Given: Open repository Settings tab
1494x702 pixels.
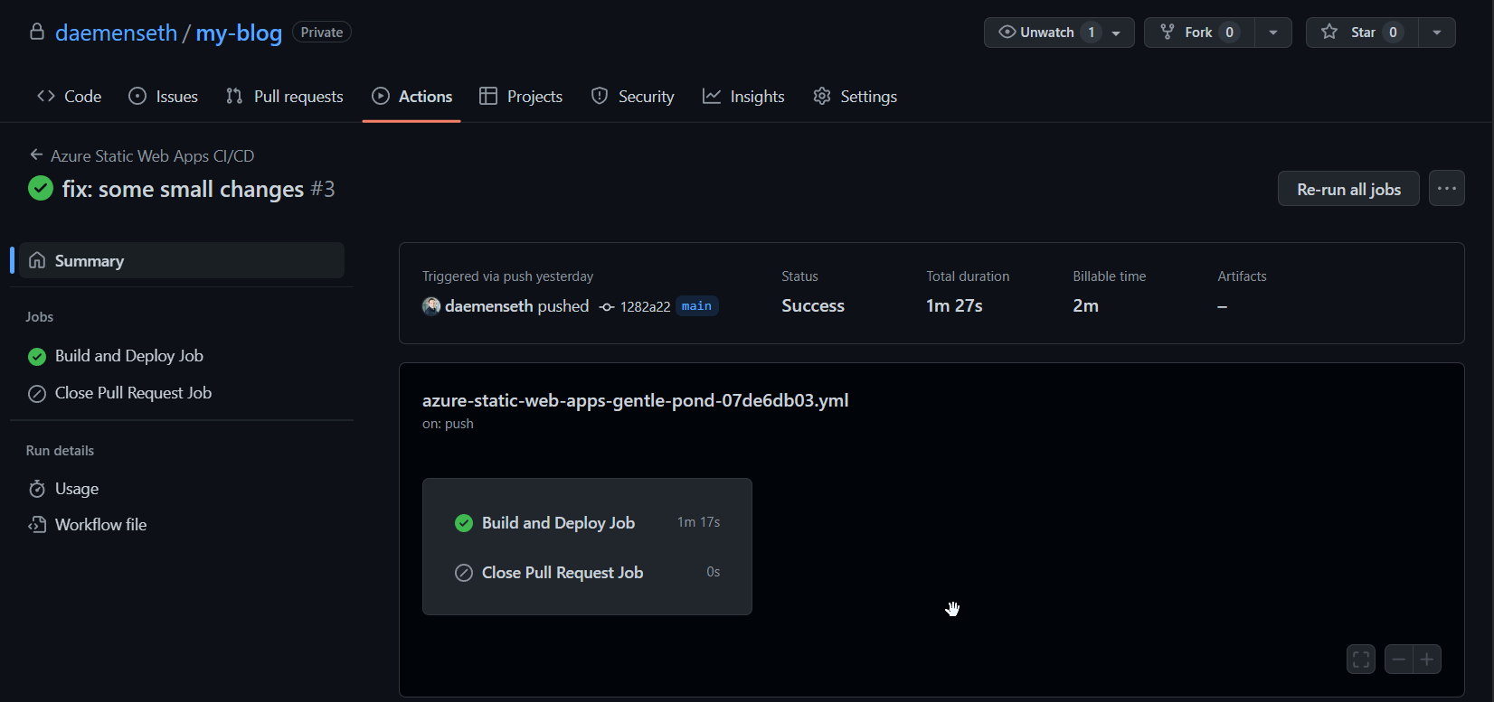Looking at the screenshot, I should pos(855,96).
